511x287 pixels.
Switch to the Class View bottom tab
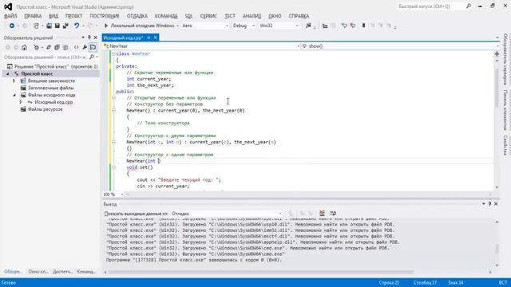pos(38,271)
